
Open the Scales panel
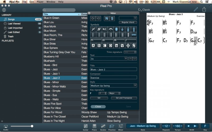tap(103, 127)
